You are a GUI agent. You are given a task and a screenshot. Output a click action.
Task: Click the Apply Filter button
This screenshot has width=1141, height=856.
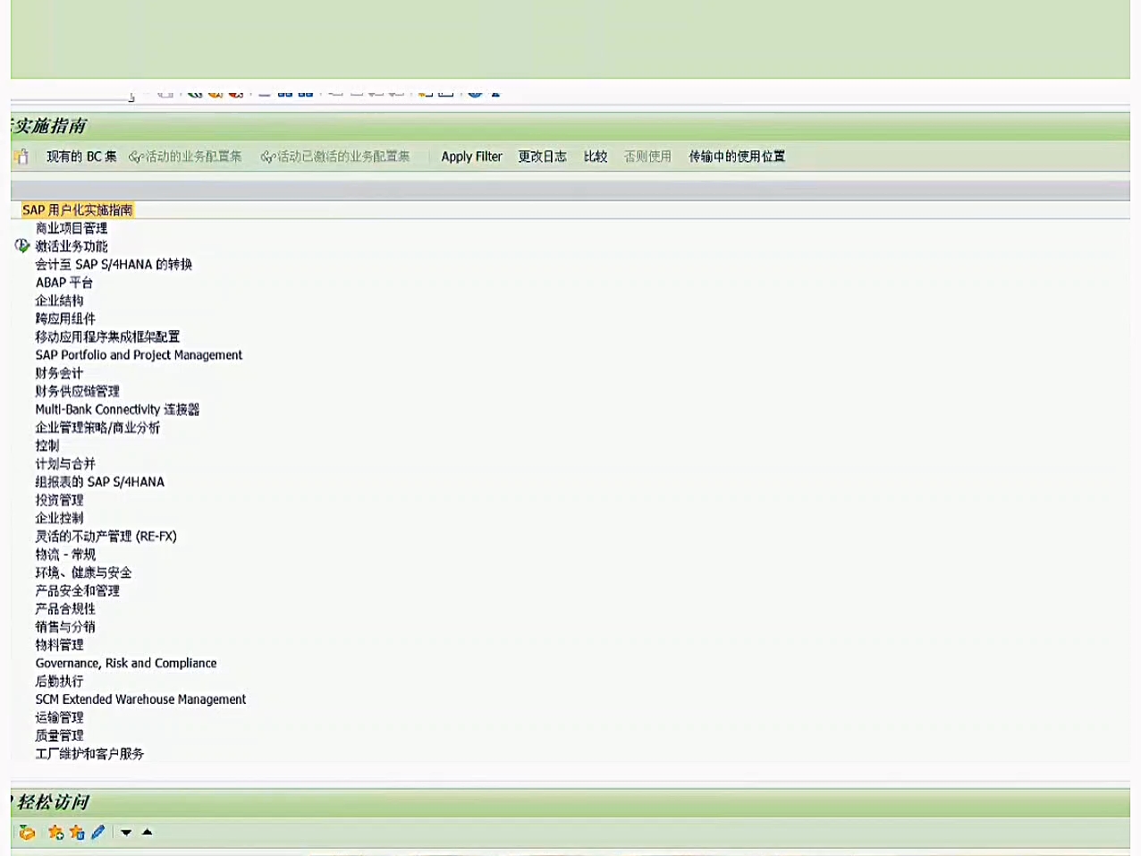click(x=472, y=157)
